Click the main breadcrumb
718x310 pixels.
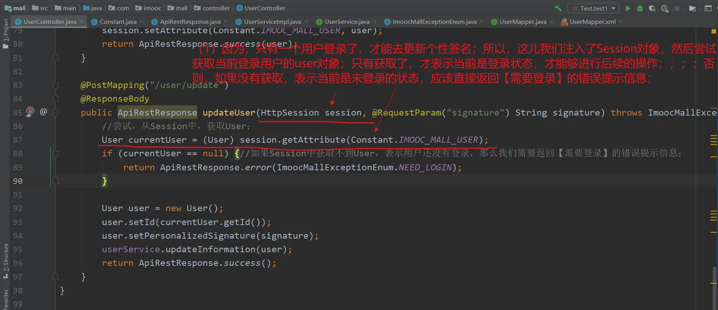click(65, 8)
